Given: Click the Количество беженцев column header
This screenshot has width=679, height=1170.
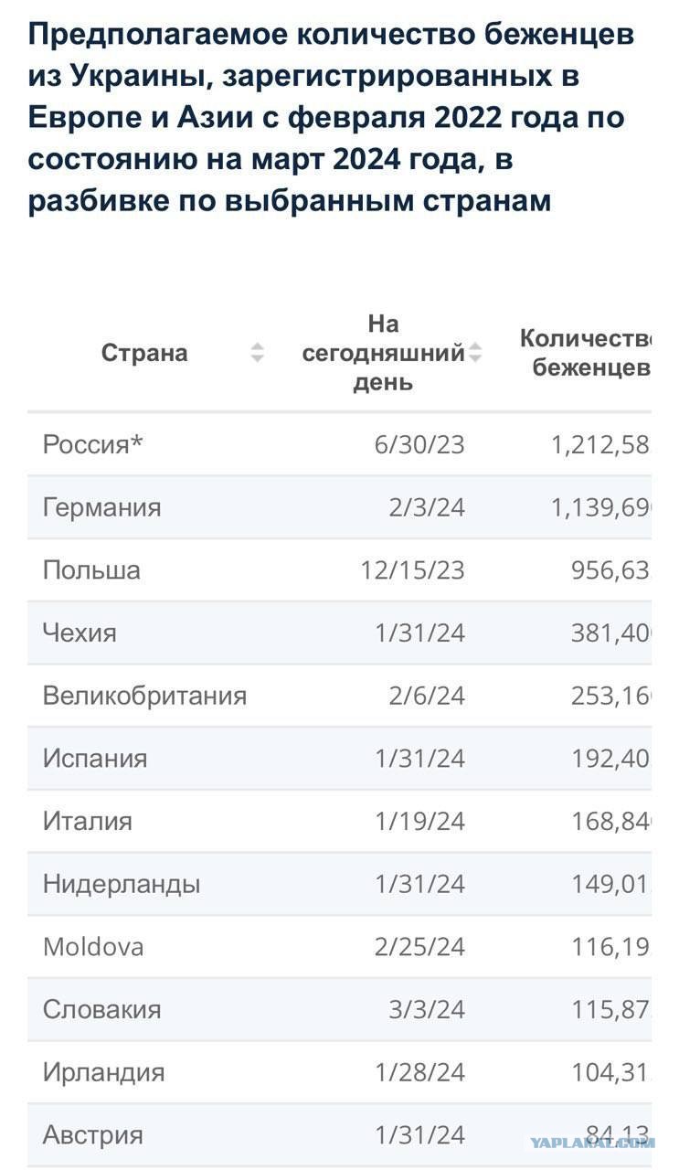Looking at the screenshot, I should [586, 353].
